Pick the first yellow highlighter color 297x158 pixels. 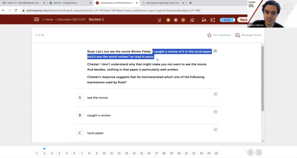(x=168, y=20)
